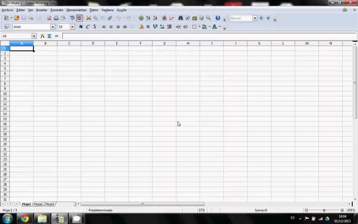Click in the Buscar search field
The image size is (358, 224).
click(241, 18)
